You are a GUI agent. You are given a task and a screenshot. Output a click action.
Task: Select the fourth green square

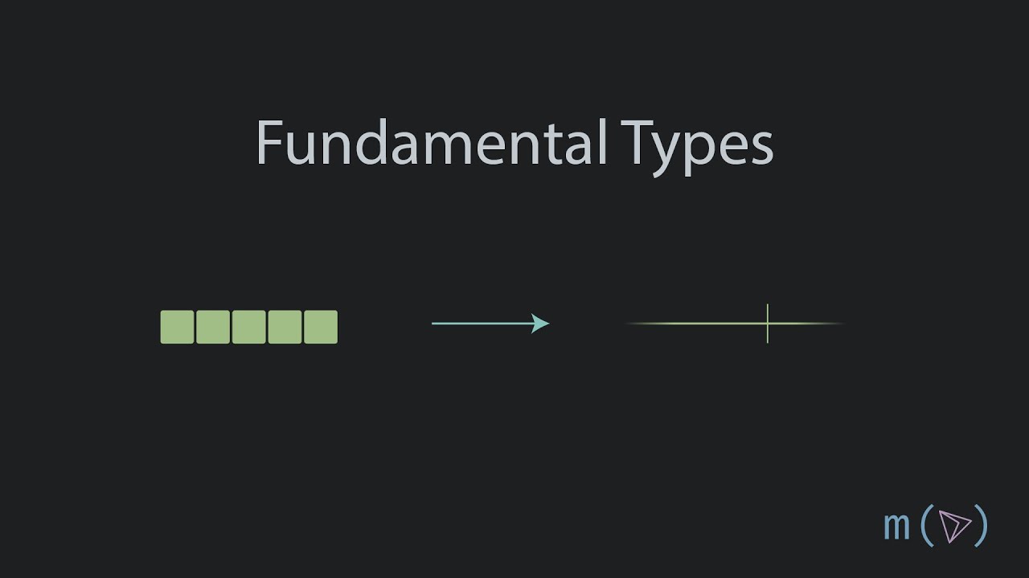(285, 327)
